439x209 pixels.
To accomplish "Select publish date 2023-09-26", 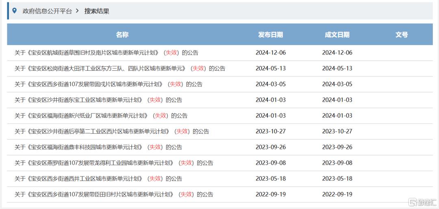I will pyautogui.click(x=271, y=147).
